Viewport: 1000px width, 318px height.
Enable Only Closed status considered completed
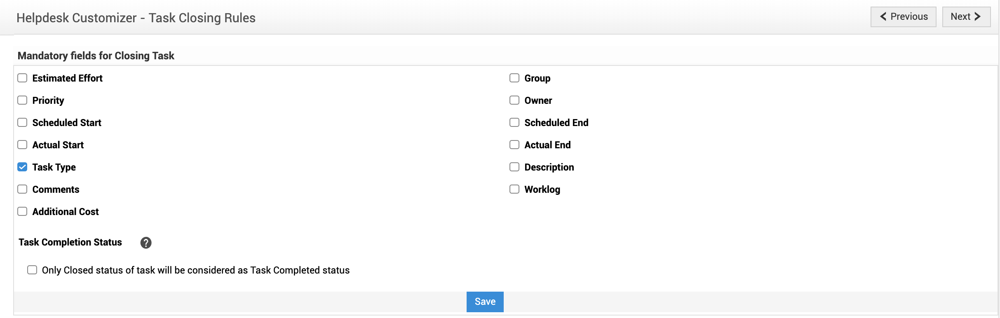[32, 270]
